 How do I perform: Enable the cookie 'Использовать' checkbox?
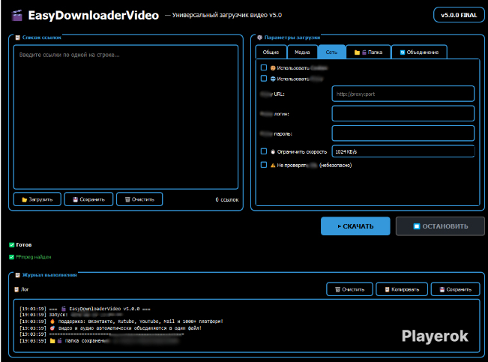coord(264,67)
